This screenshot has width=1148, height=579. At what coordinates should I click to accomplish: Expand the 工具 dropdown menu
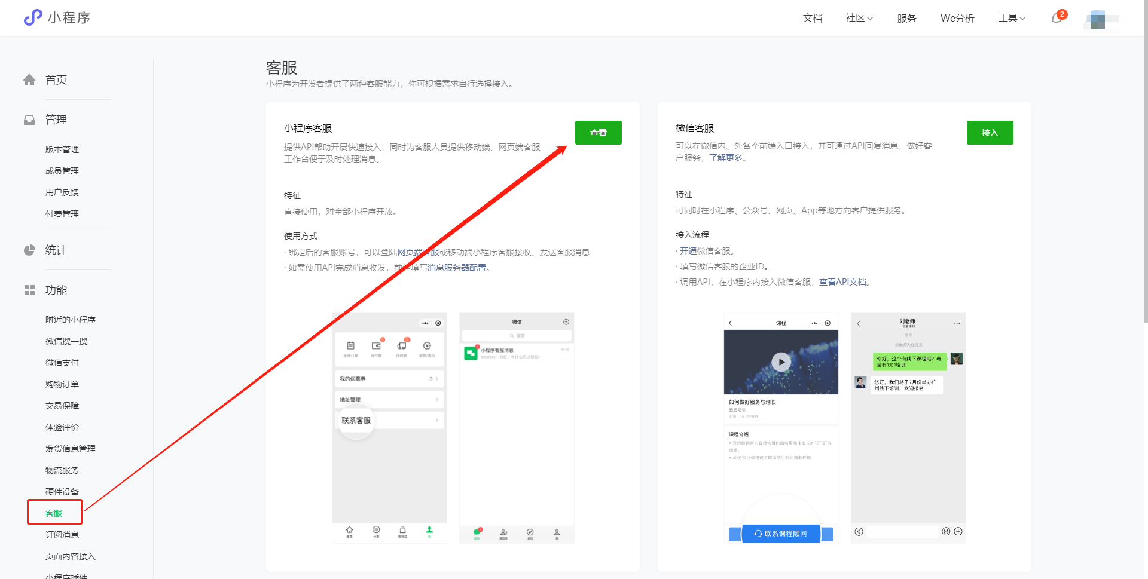click(x=1012, y=18)
